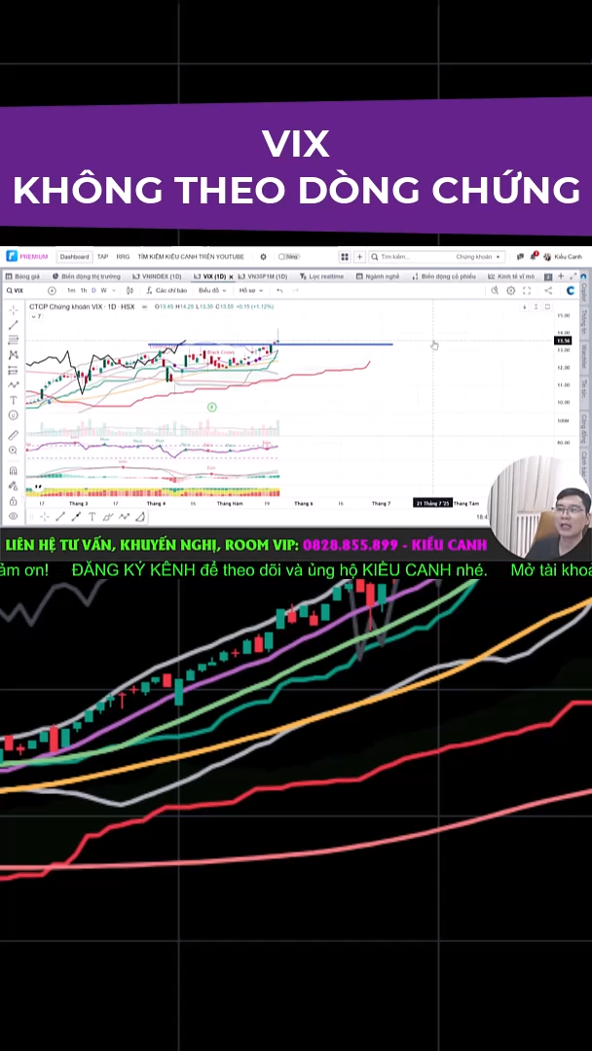592x1051 pixels.
Task: Select the trend line drawing tool
Action: 14,325
